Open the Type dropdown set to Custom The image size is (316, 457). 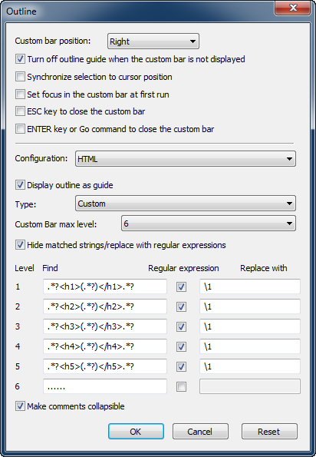[186, 204]
